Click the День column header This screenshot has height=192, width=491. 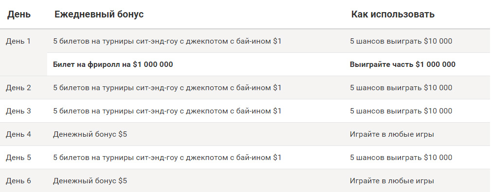[x=19, y=15]
